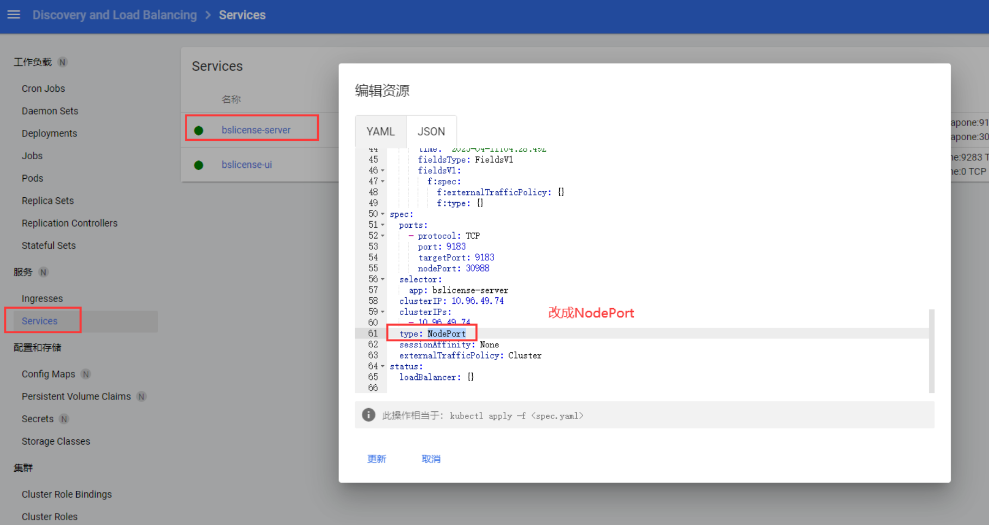This screenshot has height=525, width=989.
Task: Collapse selector section at line 56
Action: tap(382, 279)
